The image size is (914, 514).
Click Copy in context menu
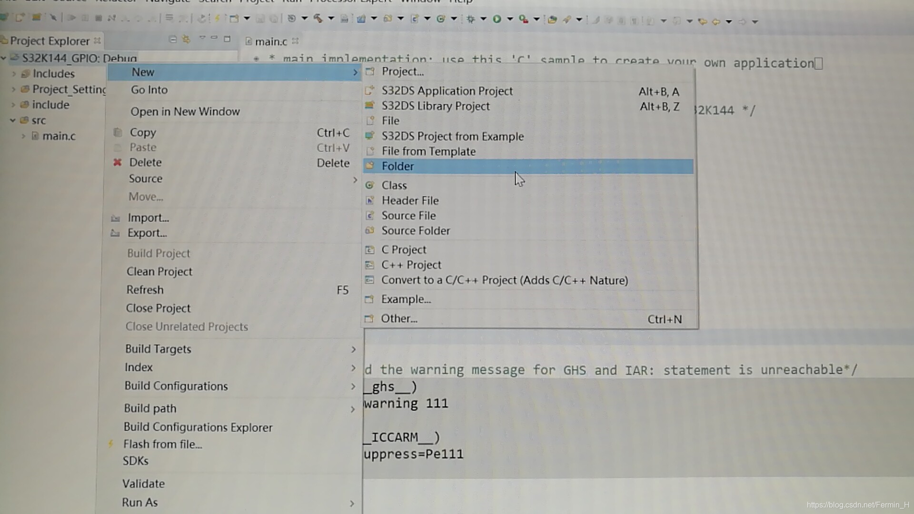pyautogui.click(x=234, y=132)
